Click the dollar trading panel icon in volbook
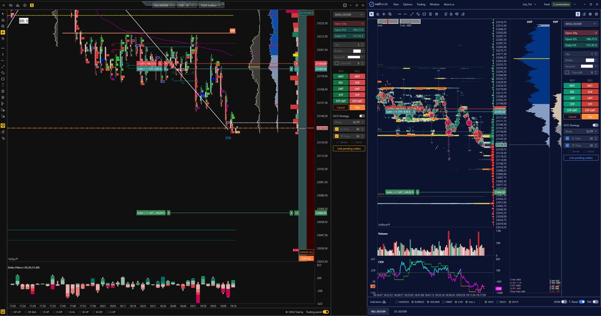 pos(577,14)
